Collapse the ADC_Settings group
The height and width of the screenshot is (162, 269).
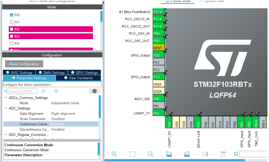pyautogui.click(x=6, y=108)
